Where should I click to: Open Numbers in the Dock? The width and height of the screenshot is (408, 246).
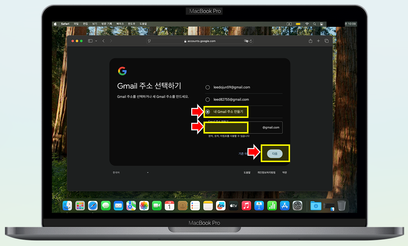pyautogui.click(x=272, y=206)
